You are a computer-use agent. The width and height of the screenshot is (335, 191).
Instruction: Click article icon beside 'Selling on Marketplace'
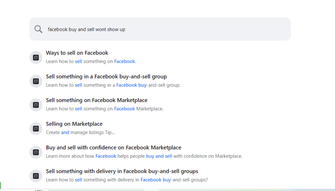[x=36, y=129]
